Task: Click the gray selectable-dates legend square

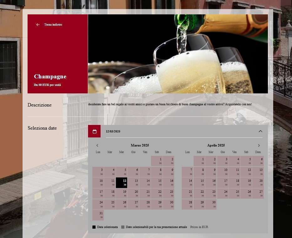Action: 123,227
